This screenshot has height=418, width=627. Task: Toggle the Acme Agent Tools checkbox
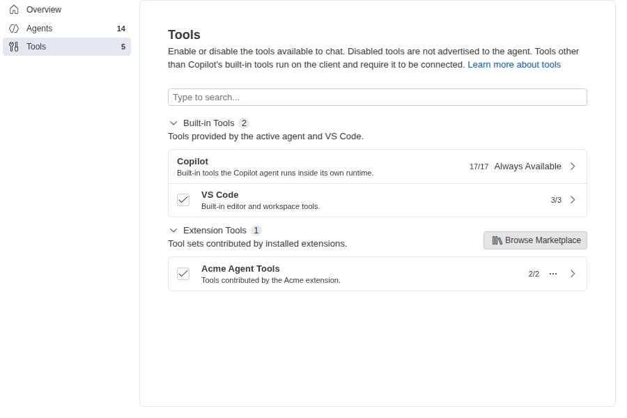(x=183, y=274)
